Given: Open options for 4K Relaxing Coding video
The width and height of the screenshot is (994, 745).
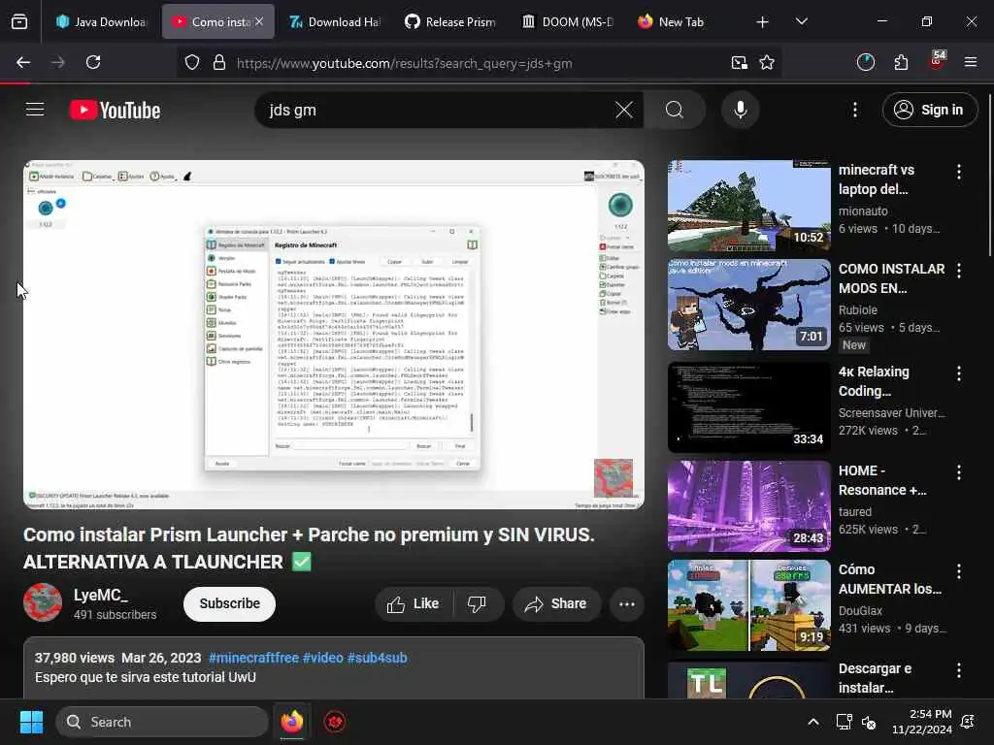Looking at the screenshot, I should click(958, 373).
